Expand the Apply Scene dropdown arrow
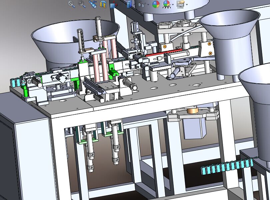270x200 pixels. (173, 5)
